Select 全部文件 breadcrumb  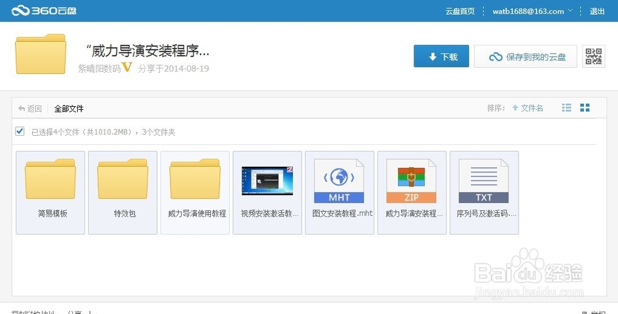point(69,109)
